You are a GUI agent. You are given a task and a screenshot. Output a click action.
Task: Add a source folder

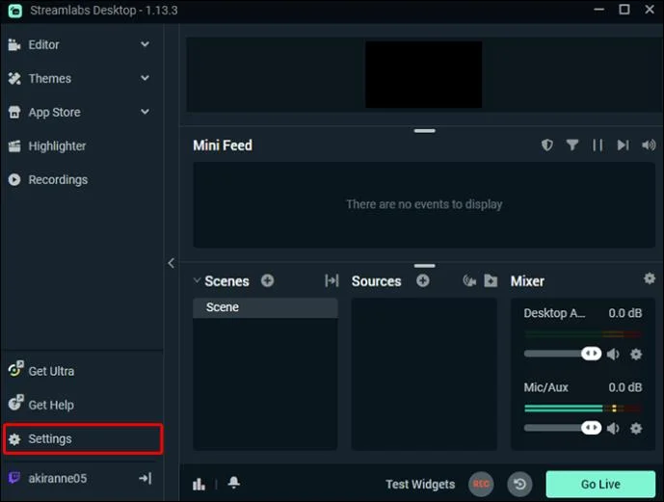(491, 280)
